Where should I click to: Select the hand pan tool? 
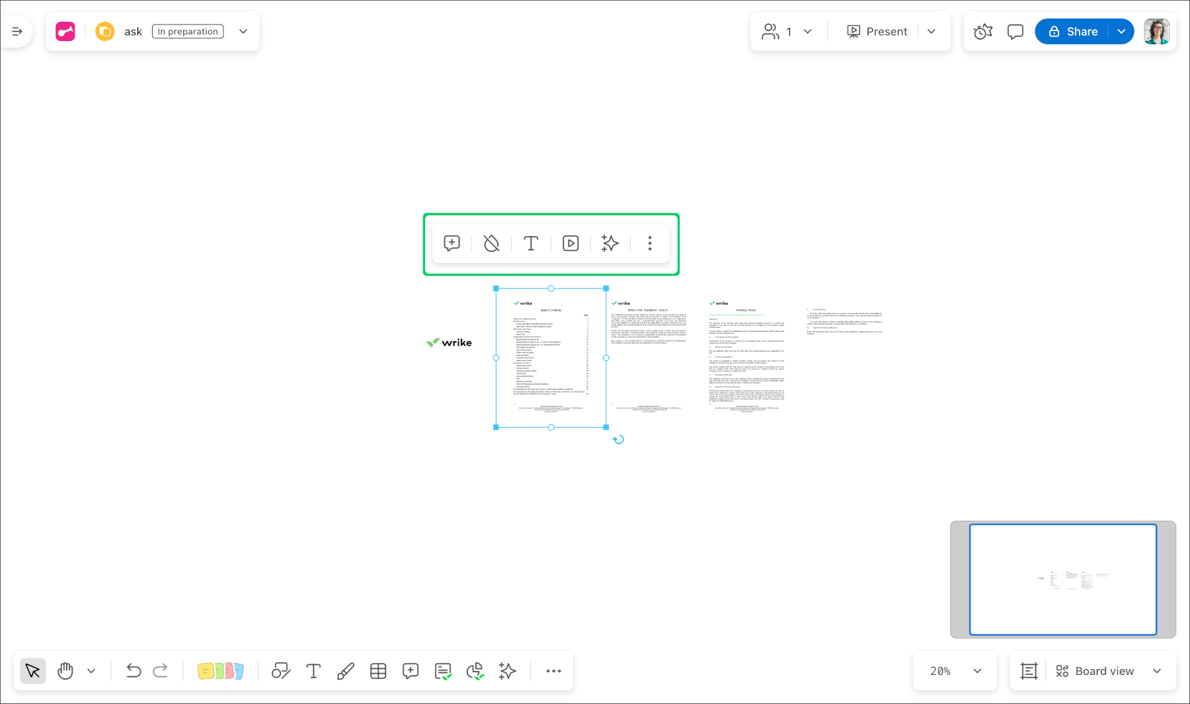[65, 671]
